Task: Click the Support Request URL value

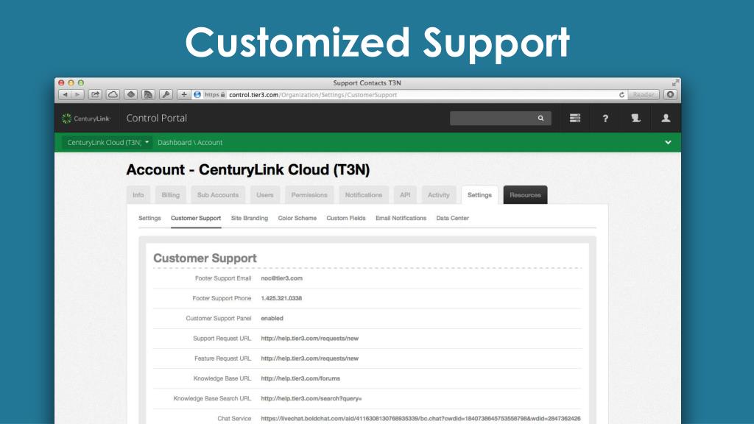Action: click(310, 339)
